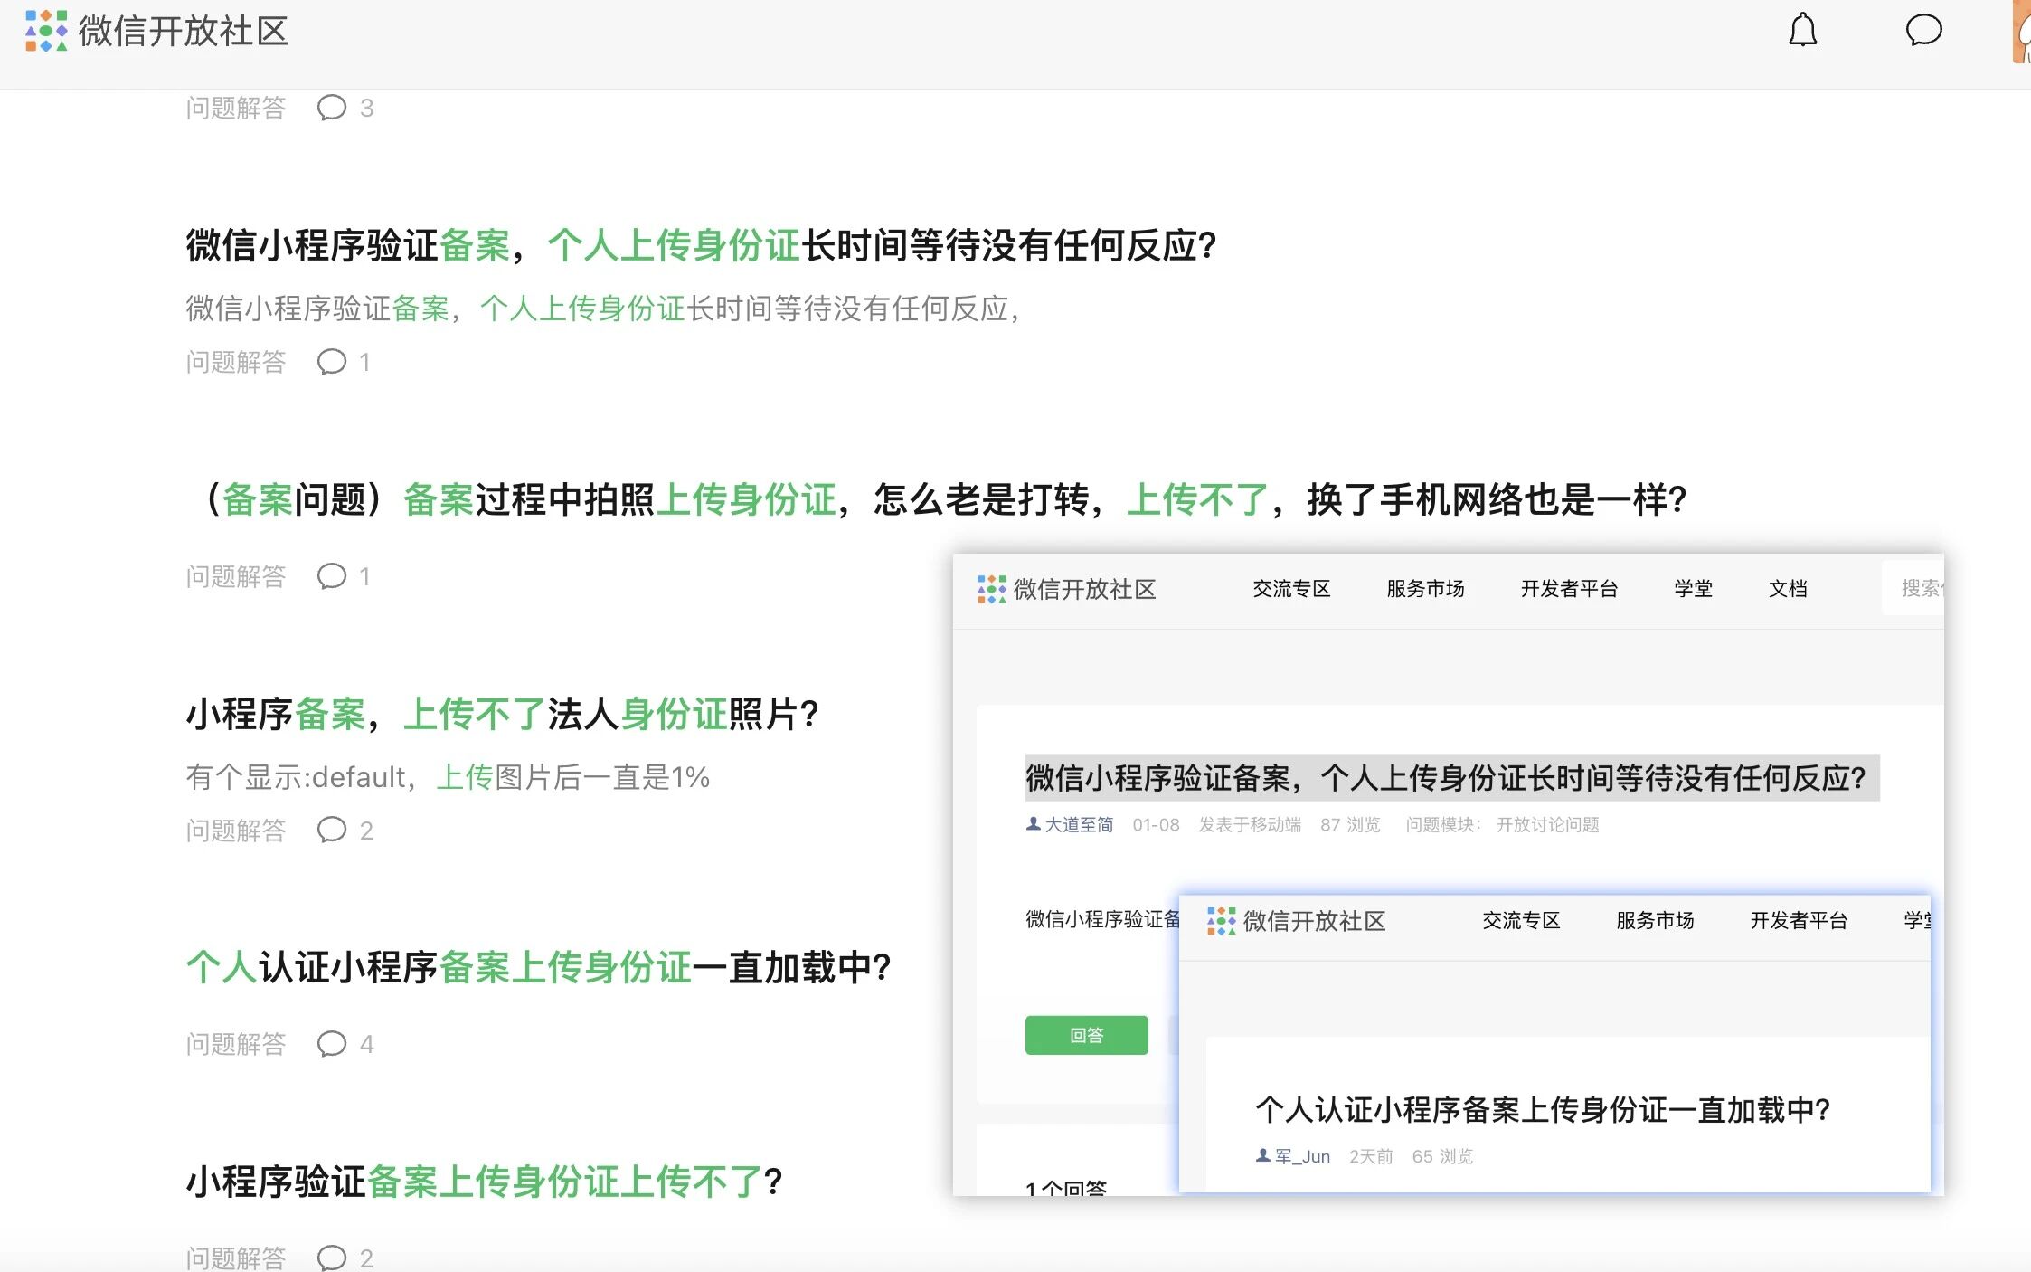Image resolution: width=2031 pixels, height=1272 pixels.
Task: Open the messages chat bubble icon
Action: pos(1923,30)
